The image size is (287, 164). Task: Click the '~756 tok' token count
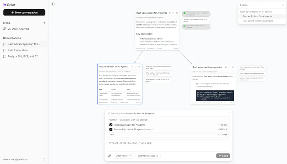pos(222,125)
